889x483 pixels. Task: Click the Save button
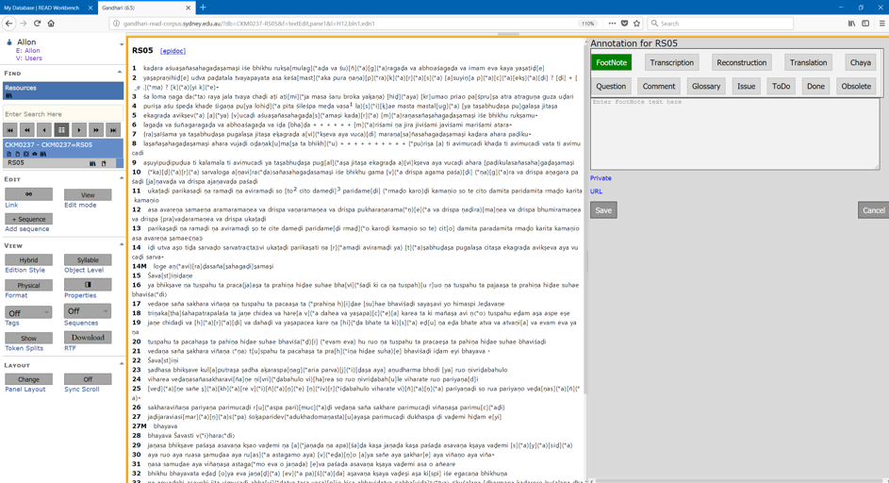click(603, 210)
